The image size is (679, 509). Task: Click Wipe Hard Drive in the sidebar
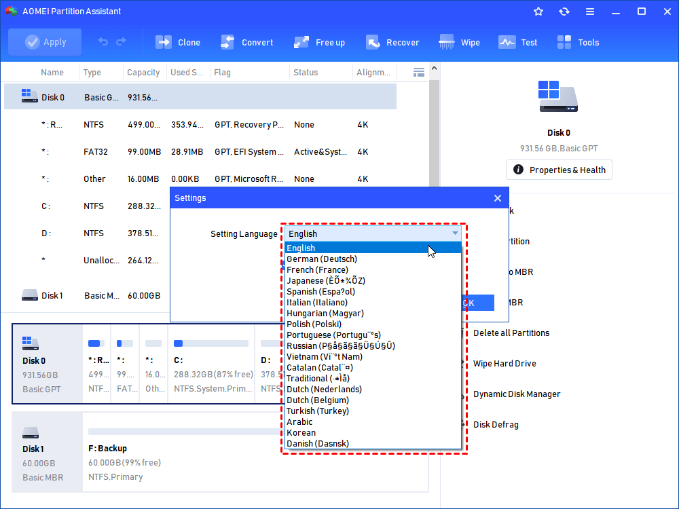coord(504,363)
